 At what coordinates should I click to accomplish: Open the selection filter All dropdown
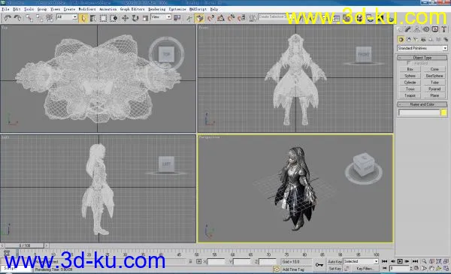click(67, 17)
